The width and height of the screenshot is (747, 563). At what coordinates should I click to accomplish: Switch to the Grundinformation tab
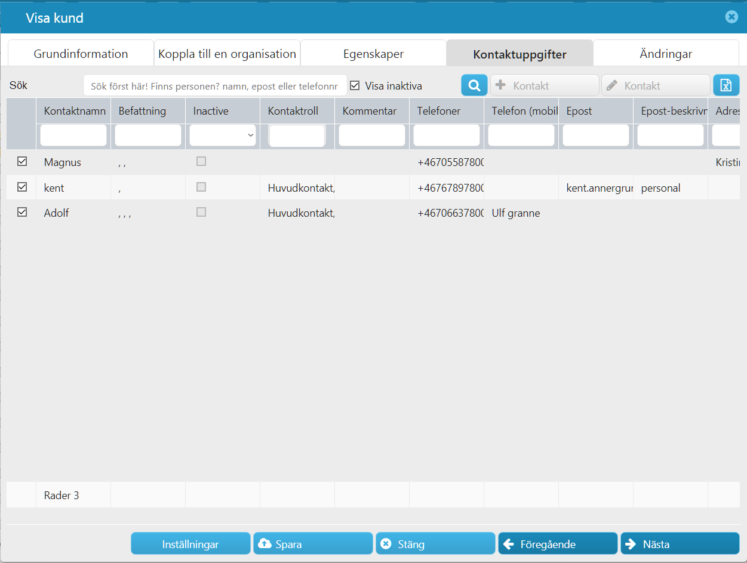click(81, 54)
